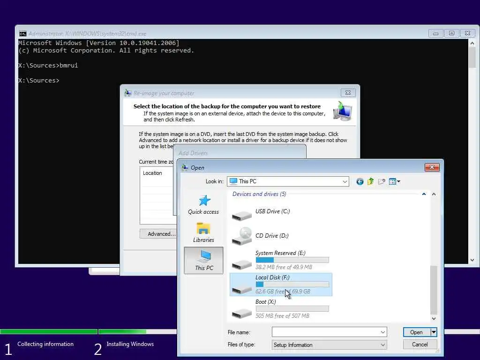This screenshot has height=360, width=480.
Task: Expand the Look in dropdown
Action: 345,181
